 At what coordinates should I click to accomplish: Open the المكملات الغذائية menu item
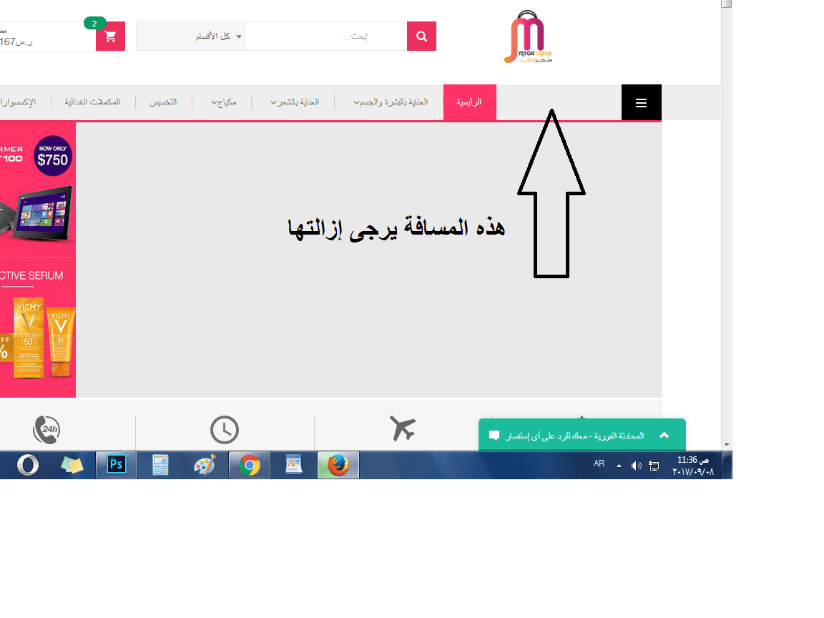[x=92, y=102]
